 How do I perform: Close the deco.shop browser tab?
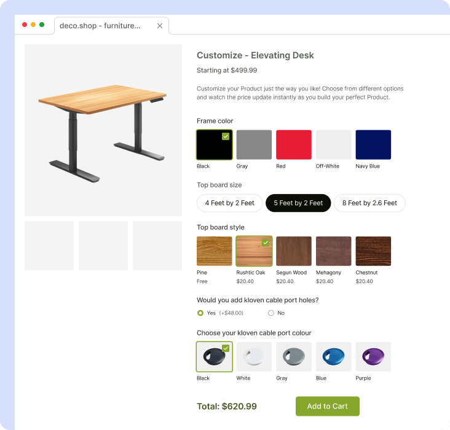tap(160, 26)
